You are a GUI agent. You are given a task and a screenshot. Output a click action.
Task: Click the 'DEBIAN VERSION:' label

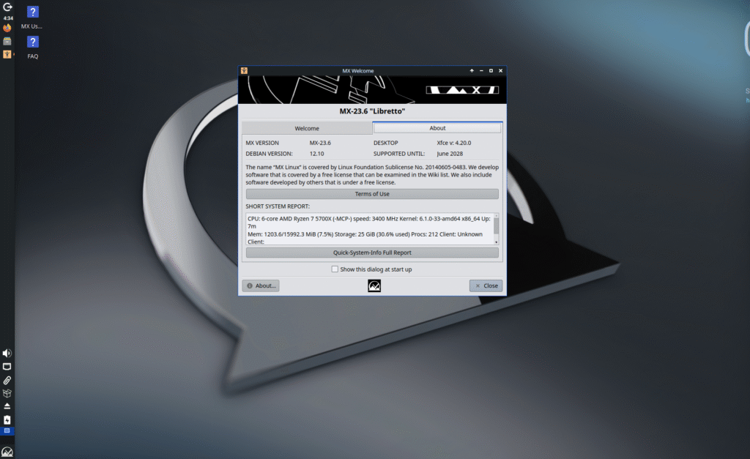tap(269, 154)
